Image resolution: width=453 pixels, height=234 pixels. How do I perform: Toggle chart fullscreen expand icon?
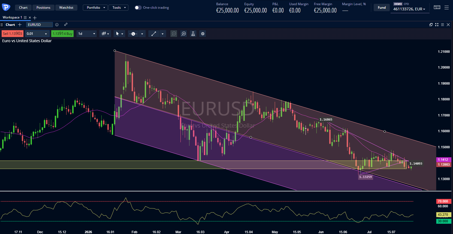tap(437, 24)
